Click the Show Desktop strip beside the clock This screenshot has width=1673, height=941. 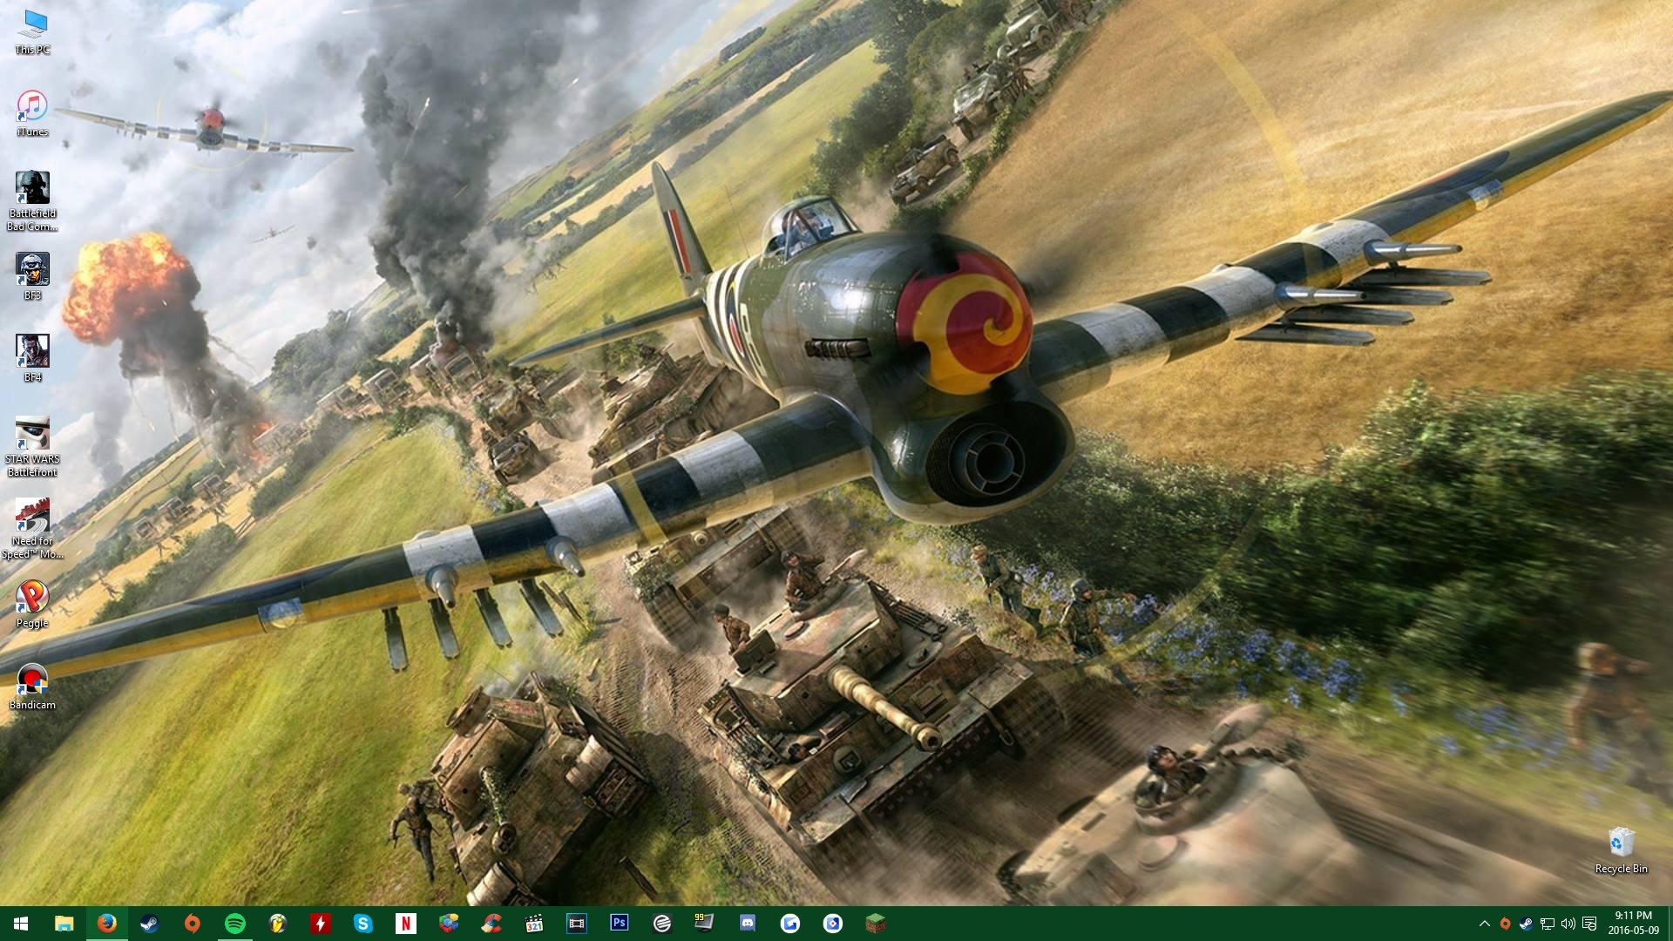click(x=1670, y=924)
